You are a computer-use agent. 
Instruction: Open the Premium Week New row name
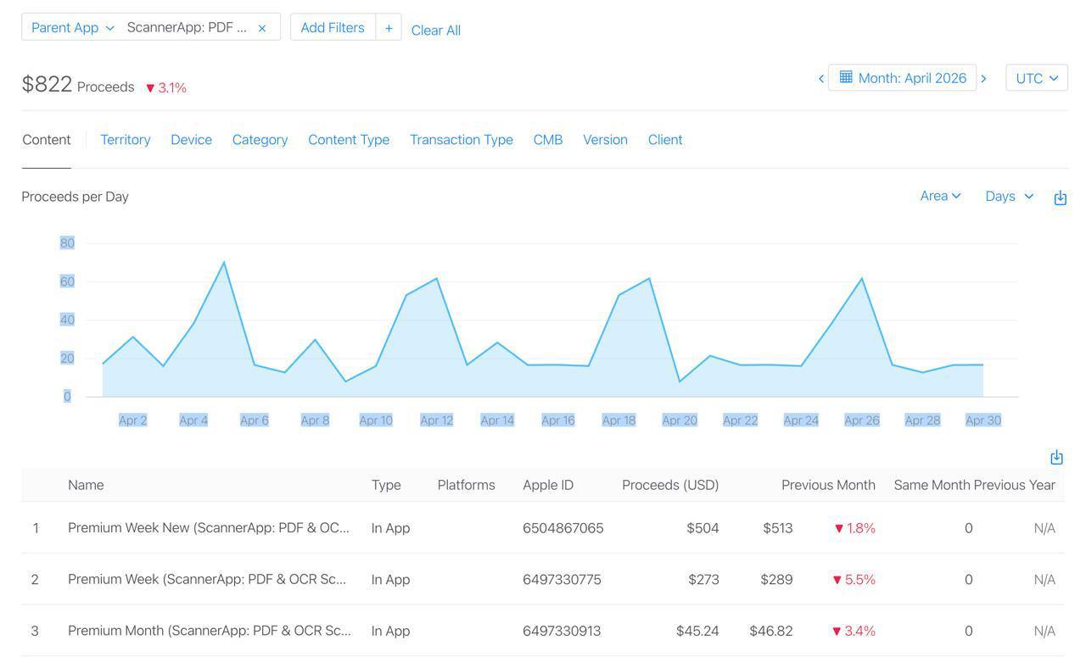[209, 528]
